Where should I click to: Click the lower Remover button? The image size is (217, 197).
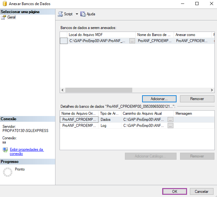coord(197,156)
